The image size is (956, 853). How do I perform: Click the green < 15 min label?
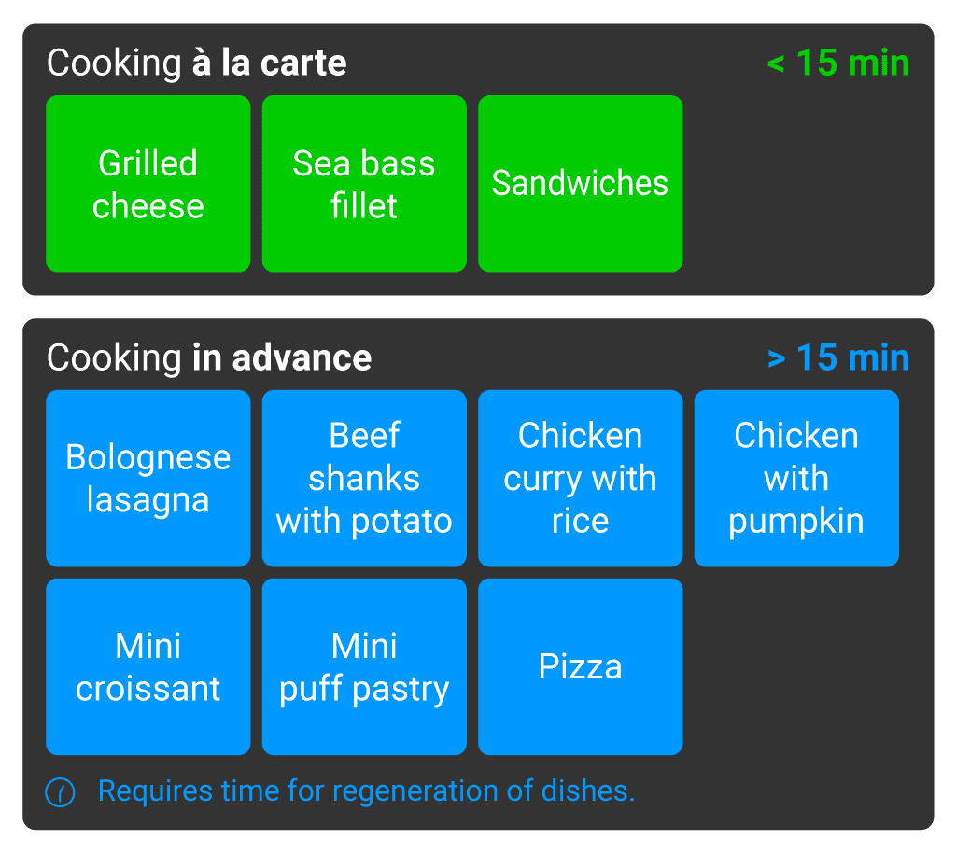coord(837,63)
